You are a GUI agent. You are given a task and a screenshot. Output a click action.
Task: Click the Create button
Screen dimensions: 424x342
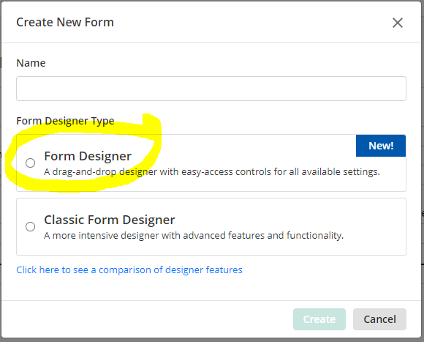coord(319,319)
